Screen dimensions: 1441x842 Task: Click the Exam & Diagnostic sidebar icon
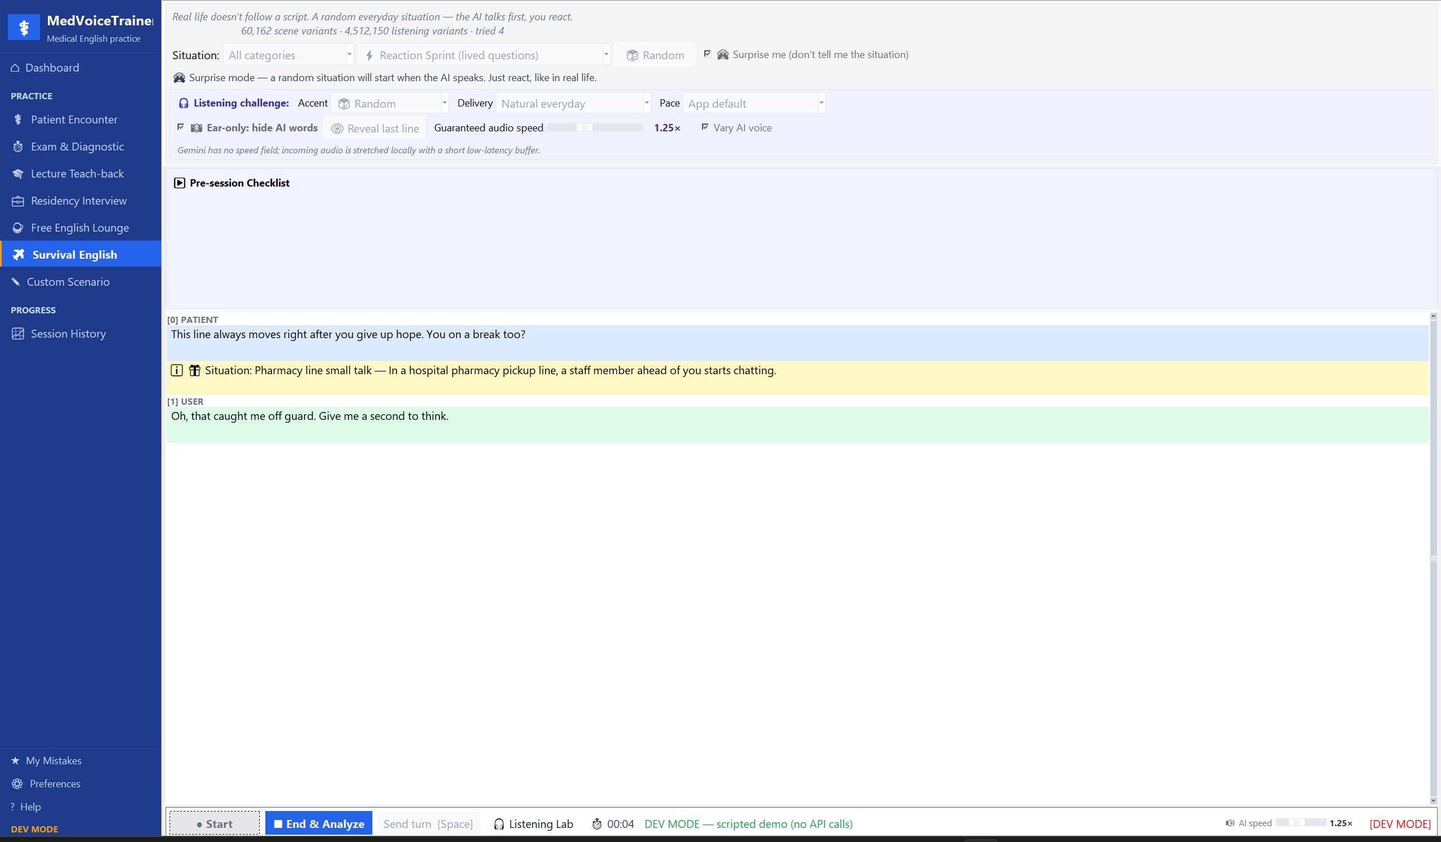17,147
